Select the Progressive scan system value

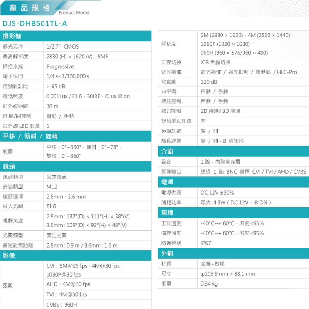click(60, 67)
